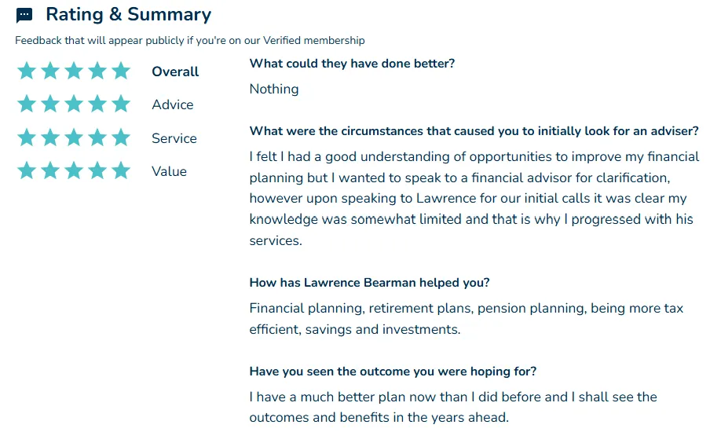Click the Overall rating label
This screenshot has width=710, height=432.
(175, 71)
